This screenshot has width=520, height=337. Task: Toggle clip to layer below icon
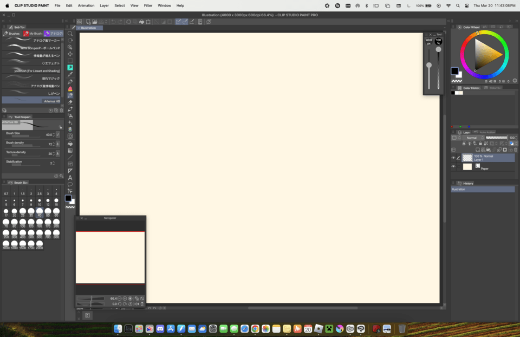pos(464,144)
